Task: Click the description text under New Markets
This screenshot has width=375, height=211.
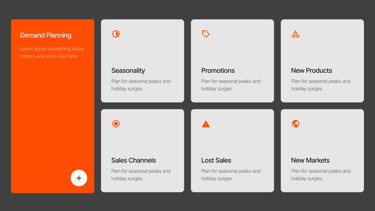Action: pos(321,175)
